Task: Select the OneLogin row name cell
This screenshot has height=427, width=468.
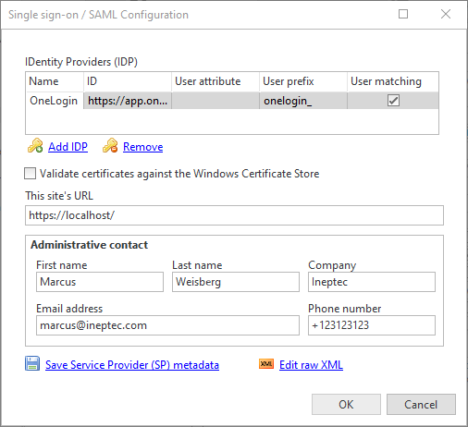Action: click(x=55, y=101)
